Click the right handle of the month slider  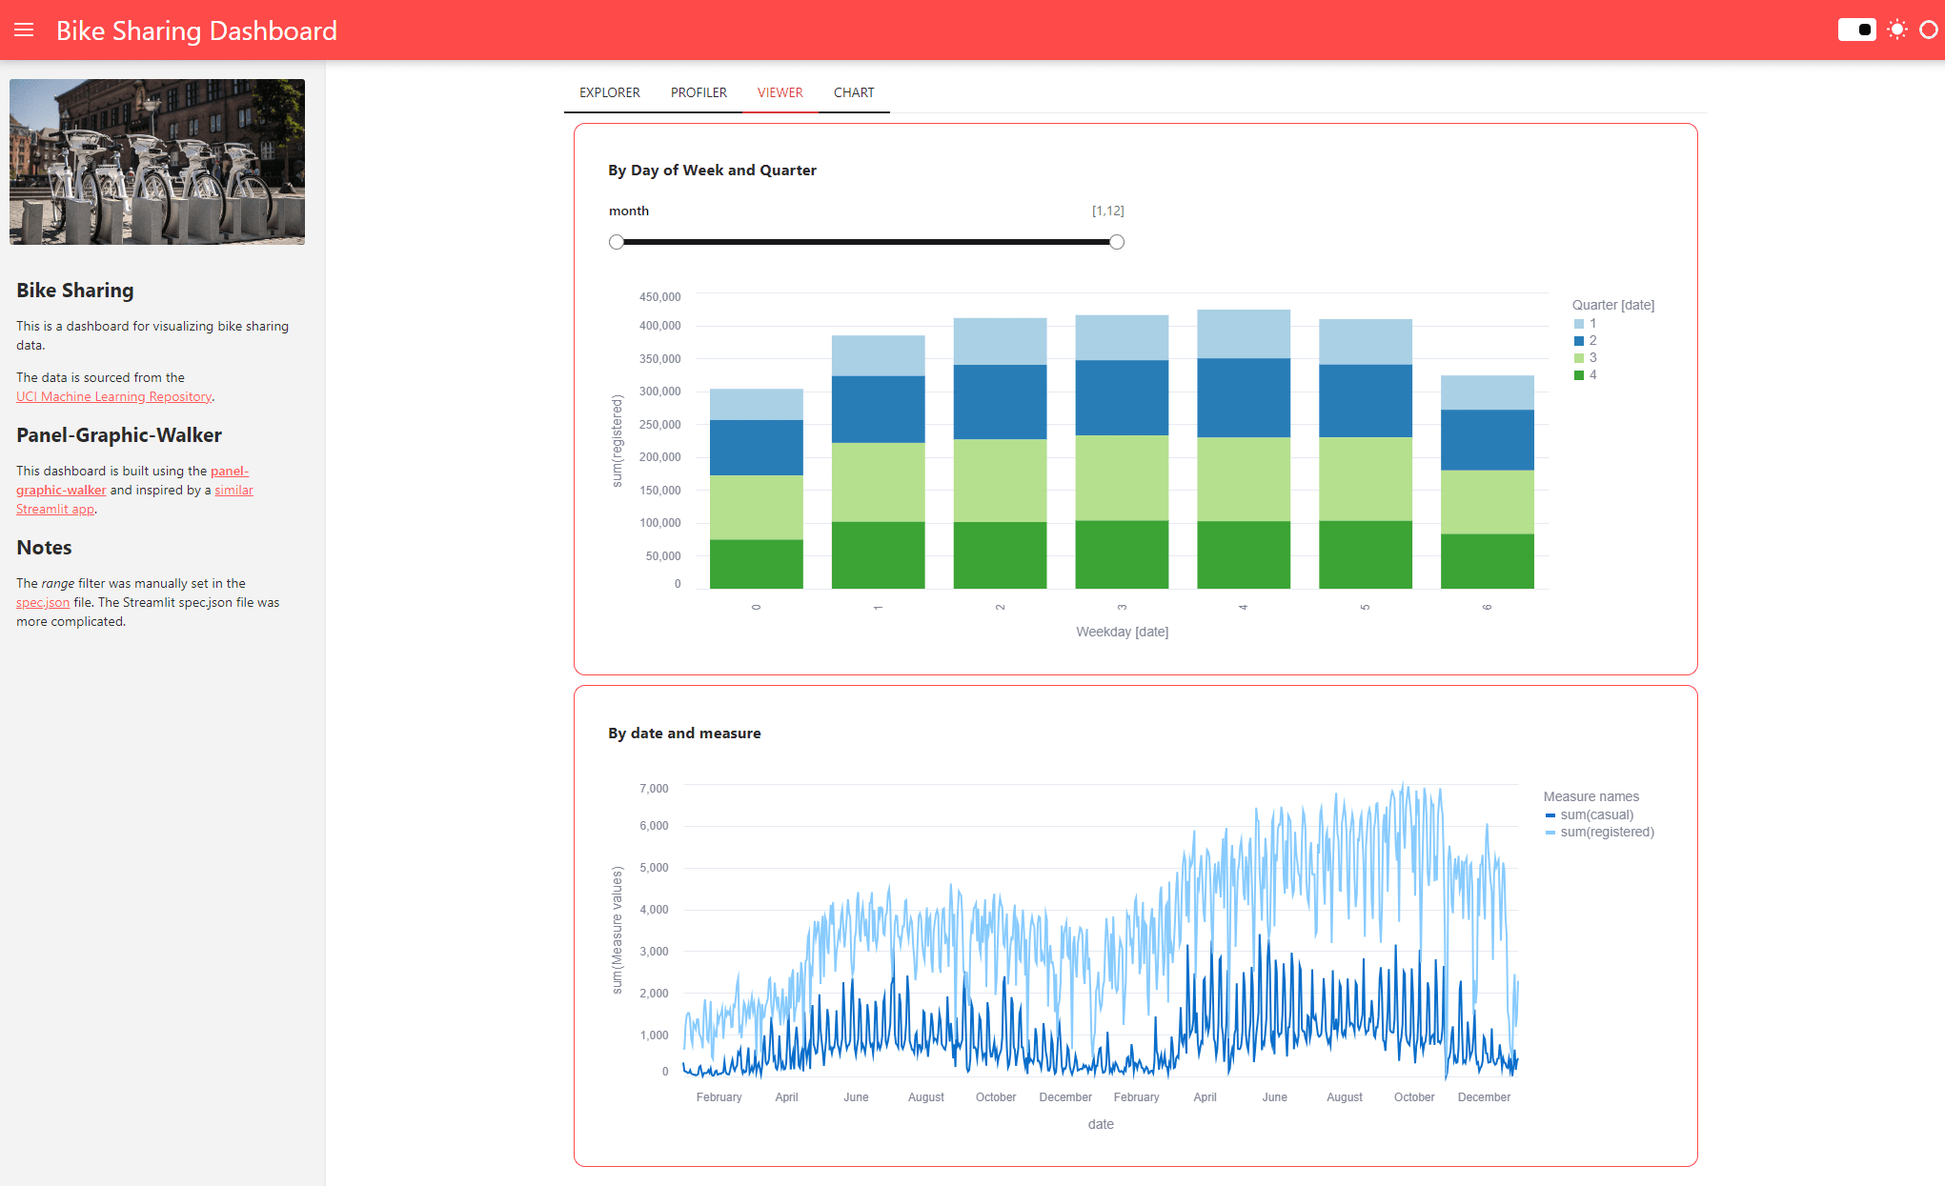click(x=1116, y=242)
